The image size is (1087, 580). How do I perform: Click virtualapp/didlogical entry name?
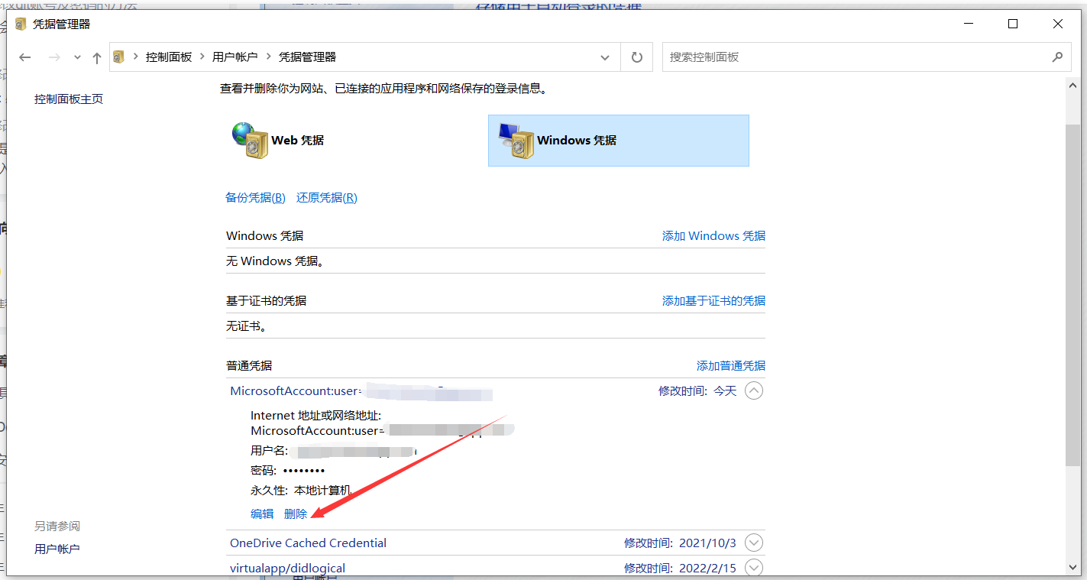pyautogui.click(x=287, y=568)
